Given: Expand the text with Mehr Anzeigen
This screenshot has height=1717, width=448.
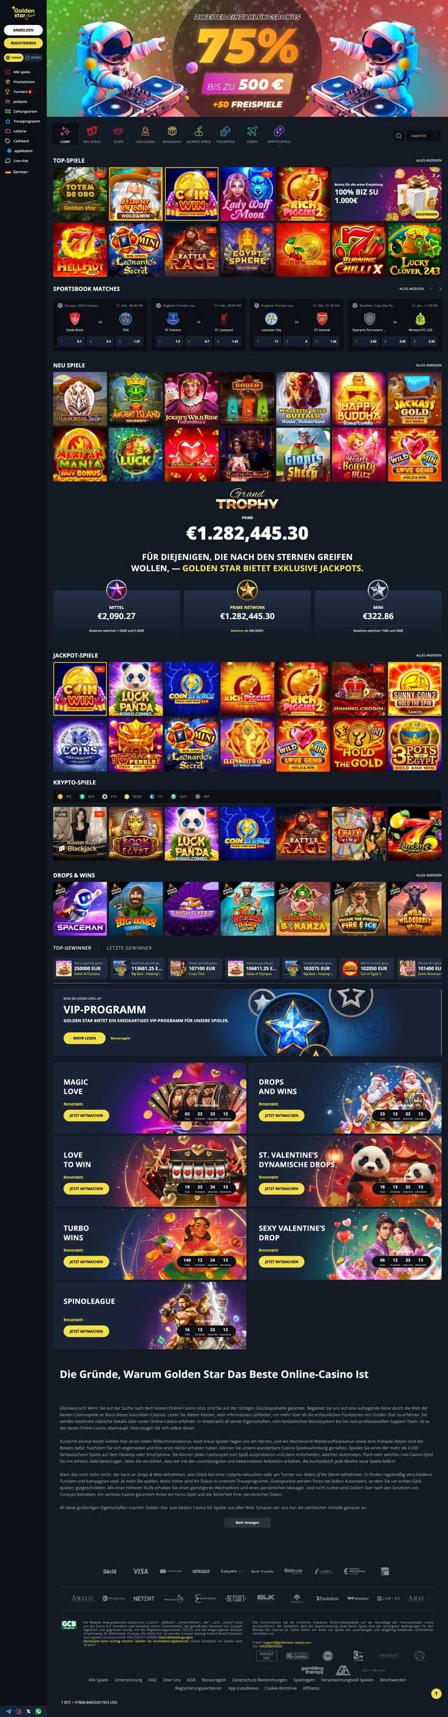Looking at the screenshot, I should (247, 1522).
